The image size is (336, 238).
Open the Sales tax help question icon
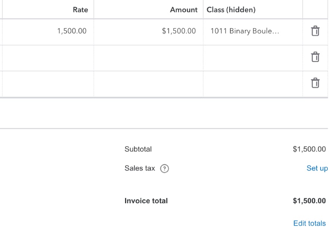164,169
